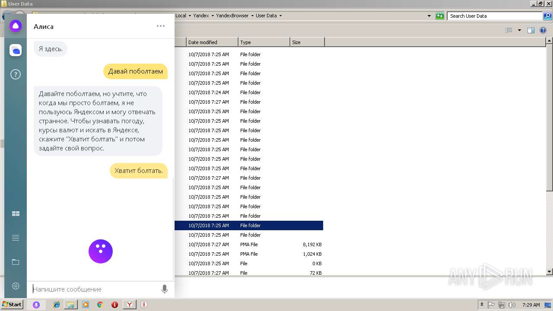Sort by the Size column header
The image size is (553, 311).
click(307, 42)
